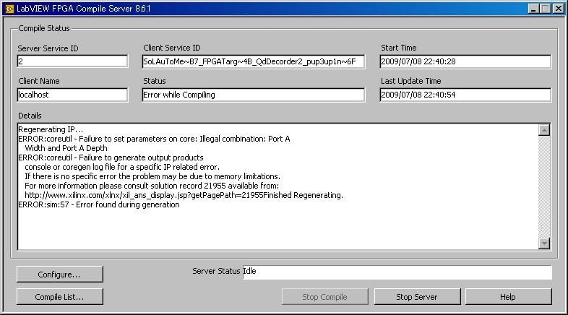Image resolution: width=568 pixels, height=315 pixels.
Task: Click the Server Status field showing Idle
Action: [397, 272]
